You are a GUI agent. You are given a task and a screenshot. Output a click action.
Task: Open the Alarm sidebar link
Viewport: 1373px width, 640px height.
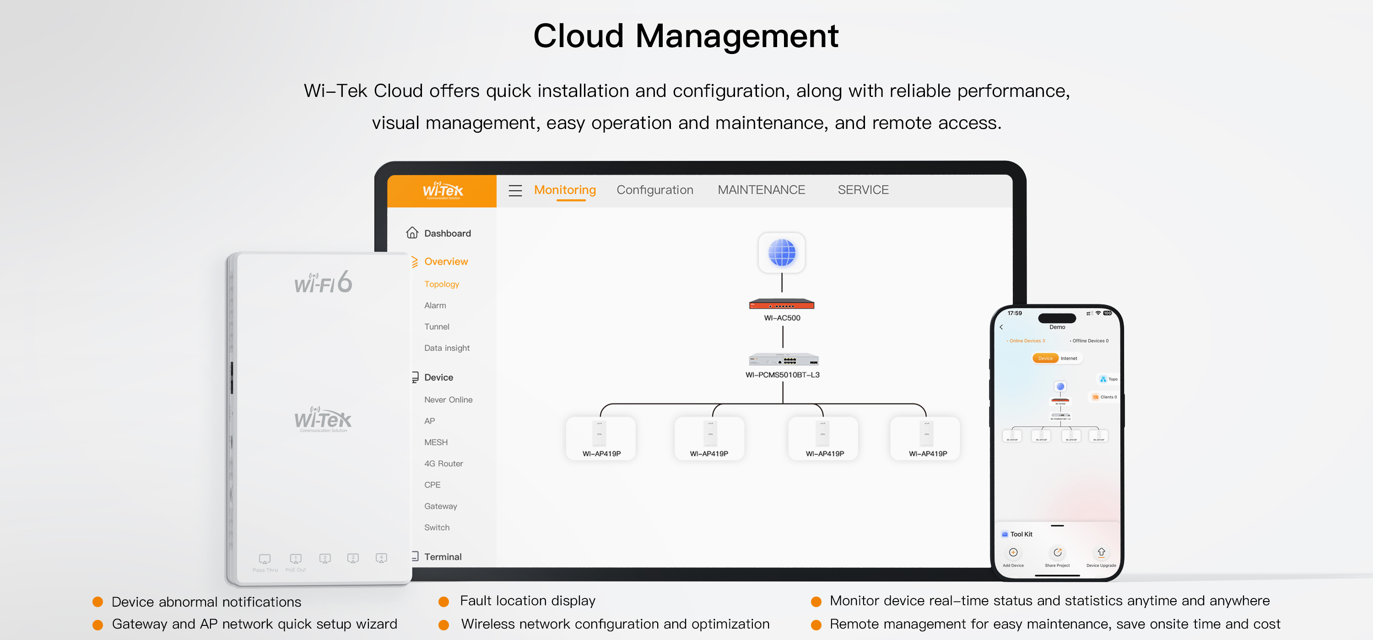(435, 305)
